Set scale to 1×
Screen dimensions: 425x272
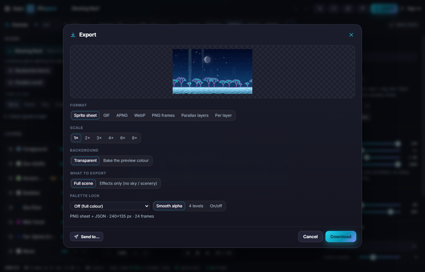point(76,138)
